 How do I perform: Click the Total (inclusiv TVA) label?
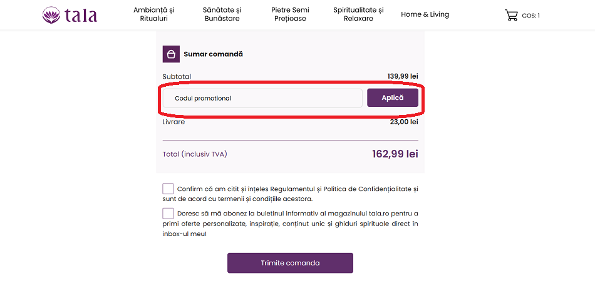(195, 154)
